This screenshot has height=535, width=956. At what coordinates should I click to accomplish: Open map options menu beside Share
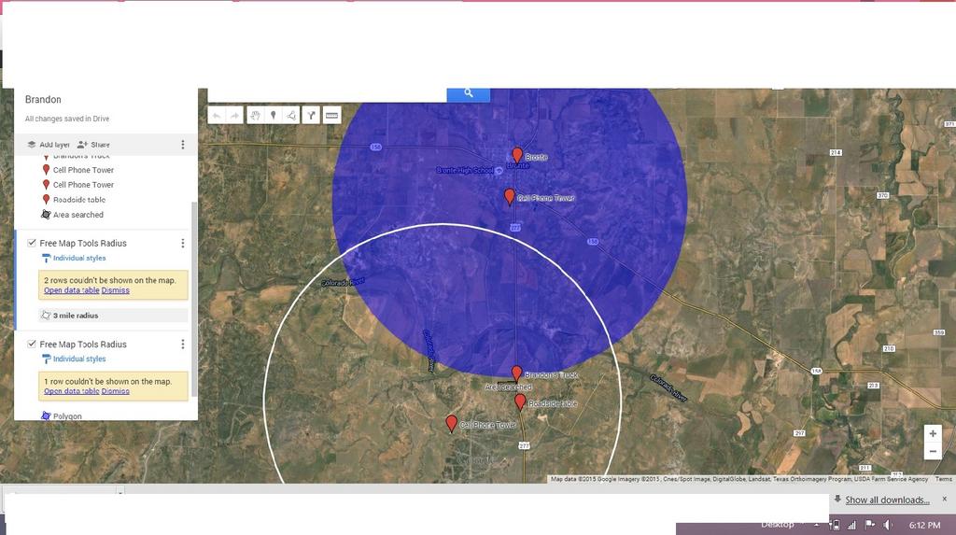pos(183,145)
